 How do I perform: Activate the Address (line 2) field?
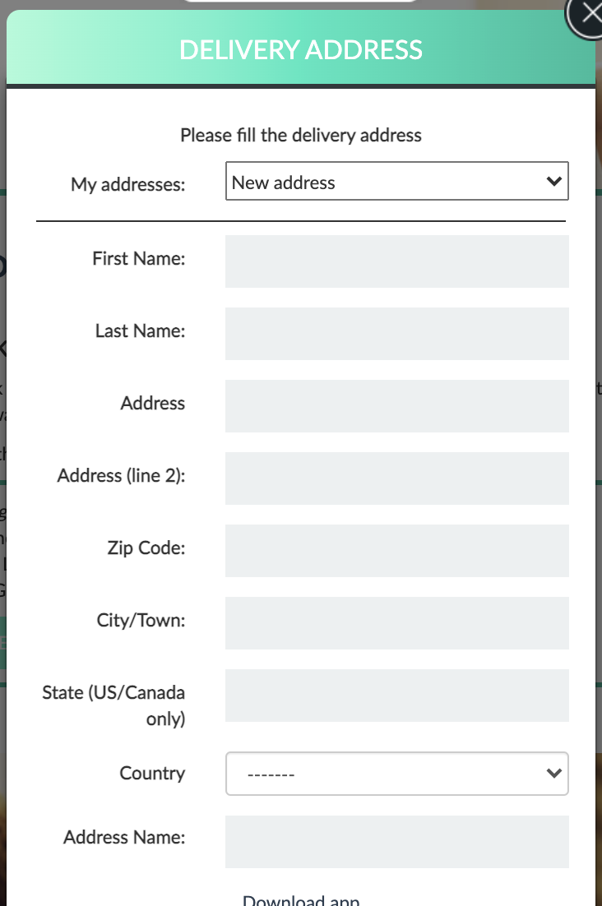pyautogui.click(x=397, y=478)
